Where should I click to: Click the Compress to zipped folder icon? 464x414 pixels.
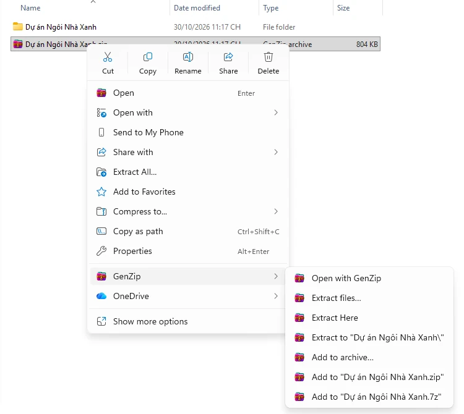(101, 211)
